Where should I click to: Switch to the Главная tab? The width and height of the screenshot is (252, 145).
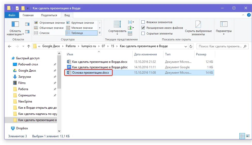tap(28, 15)
